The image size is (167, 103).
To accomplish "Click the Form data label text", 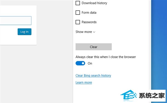I will pos(89,12).
